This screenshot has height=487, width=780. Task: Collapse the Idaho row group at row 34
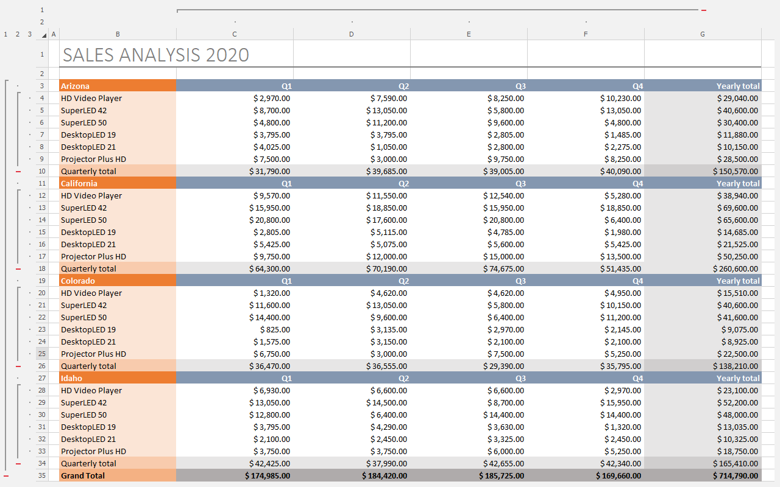[x=18, y=463]
